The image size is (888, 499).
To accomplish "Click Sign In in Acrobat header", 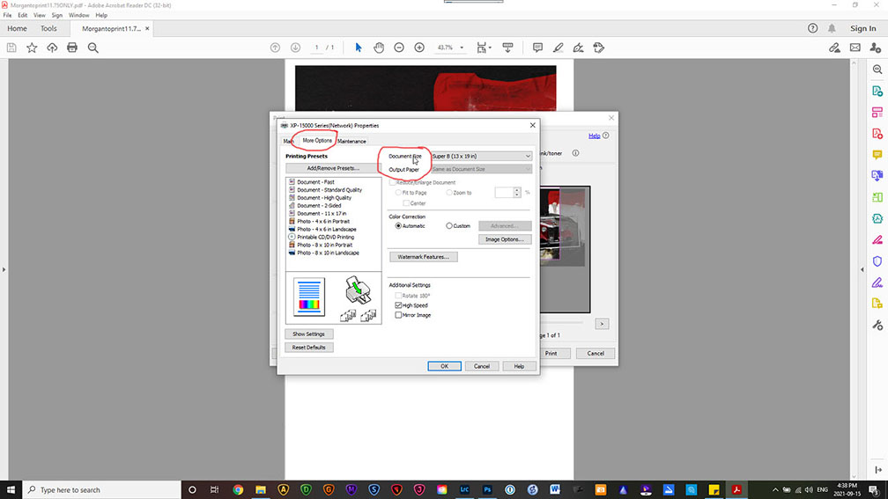I will (863, 28).
